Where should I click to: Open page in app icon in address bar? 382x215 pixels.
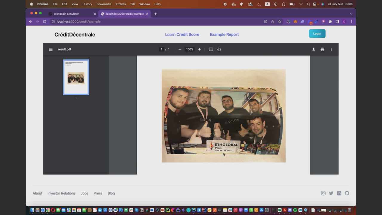tap(266, 21)
